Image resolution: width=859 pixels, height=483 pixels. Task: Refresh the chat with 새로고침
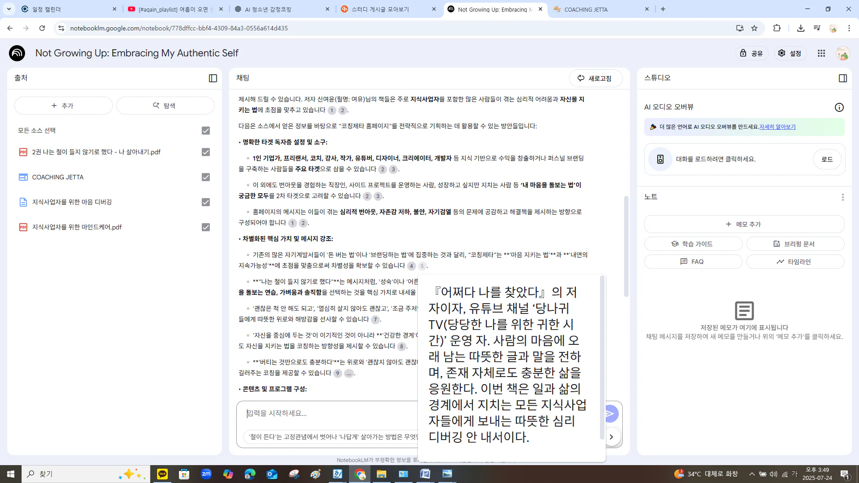pos(595,78)
